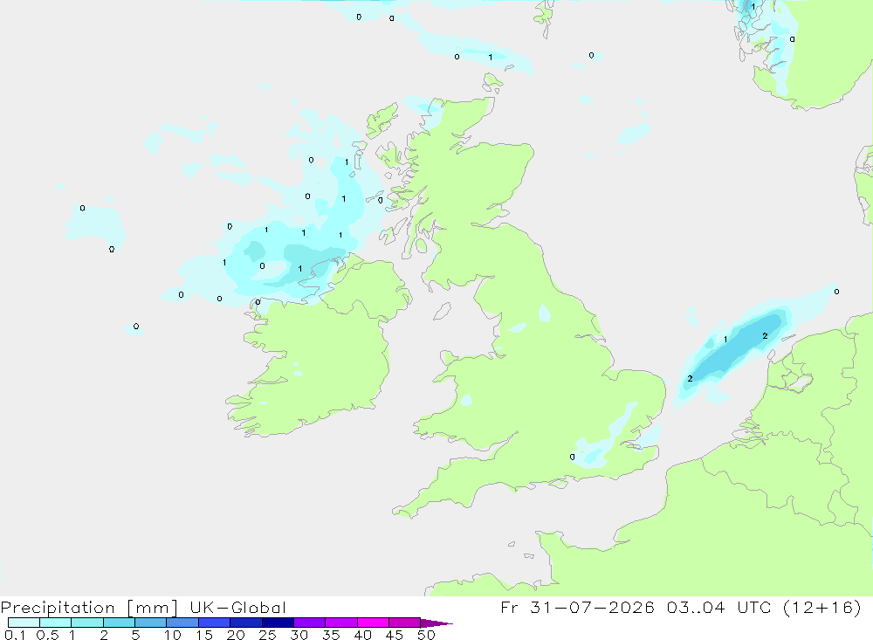Click the "30" legend scale label
The image size is (873, 640).
click(299, 635)
